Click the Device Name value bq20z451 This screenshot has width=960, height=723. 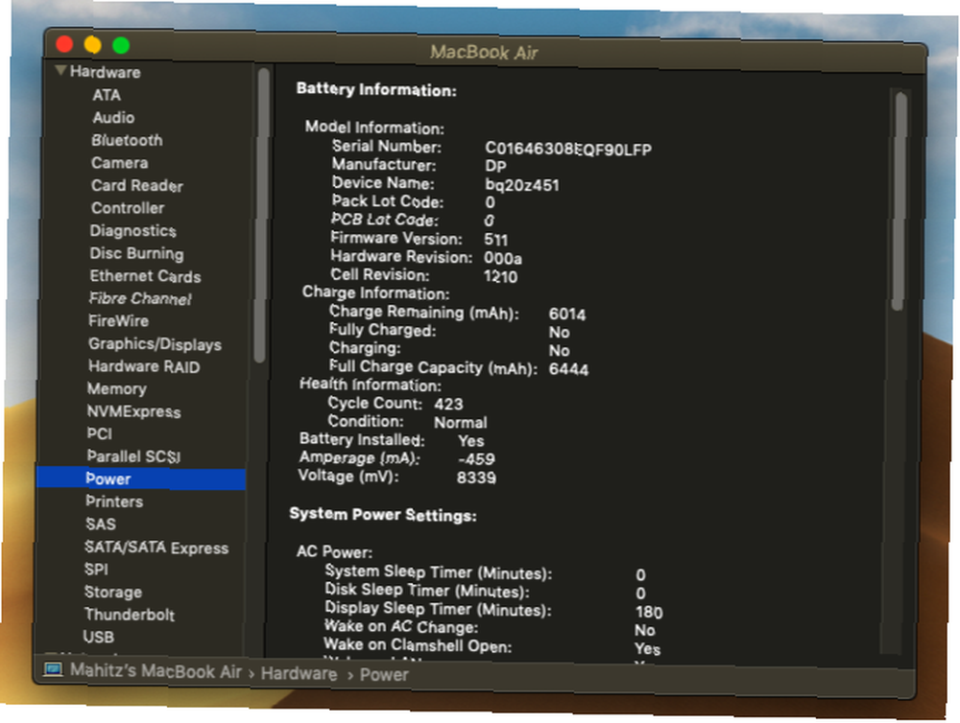(x=521, y=185)
